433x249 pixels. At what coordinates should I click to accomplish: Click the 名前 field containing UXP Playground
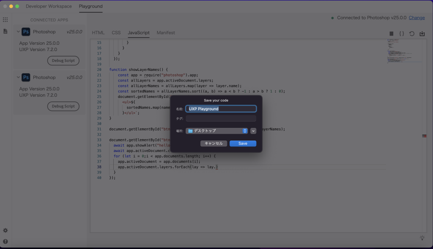tap(220, 108)
